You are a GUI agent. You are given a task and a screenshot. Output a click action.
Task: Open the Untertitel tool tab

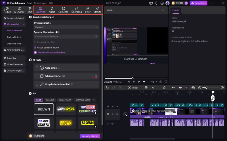tap(40, 10)
